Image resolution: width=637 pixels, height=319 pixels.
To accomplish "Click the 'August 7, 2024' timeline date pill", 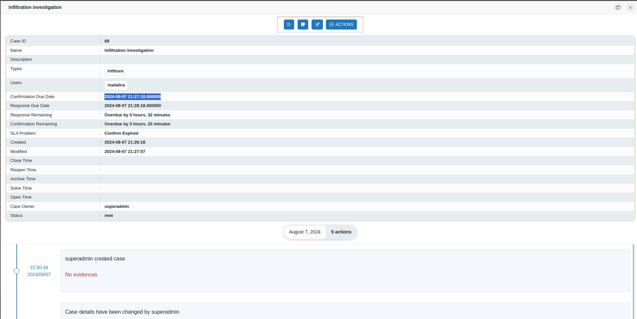I will coord(305,232).
